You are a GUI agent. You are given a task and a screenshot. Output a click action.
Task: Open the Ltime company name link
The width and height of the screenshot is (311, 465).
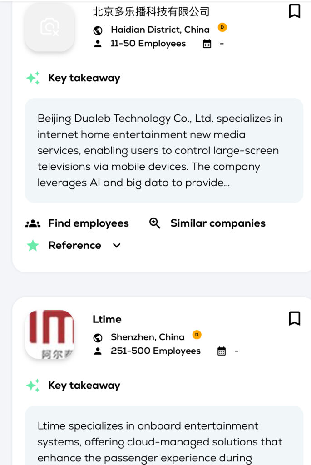pyautogui.click(x=107, y=319)
